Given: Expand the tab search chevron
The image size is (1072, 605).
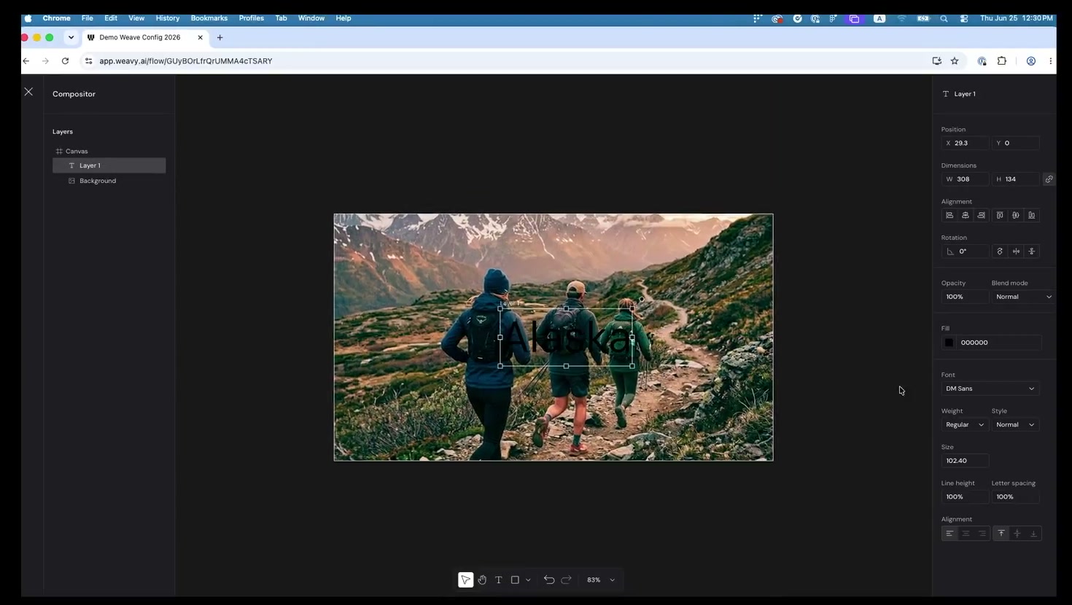Looking at the screenshot, I should pyautogui.click(x=71, y=37).
